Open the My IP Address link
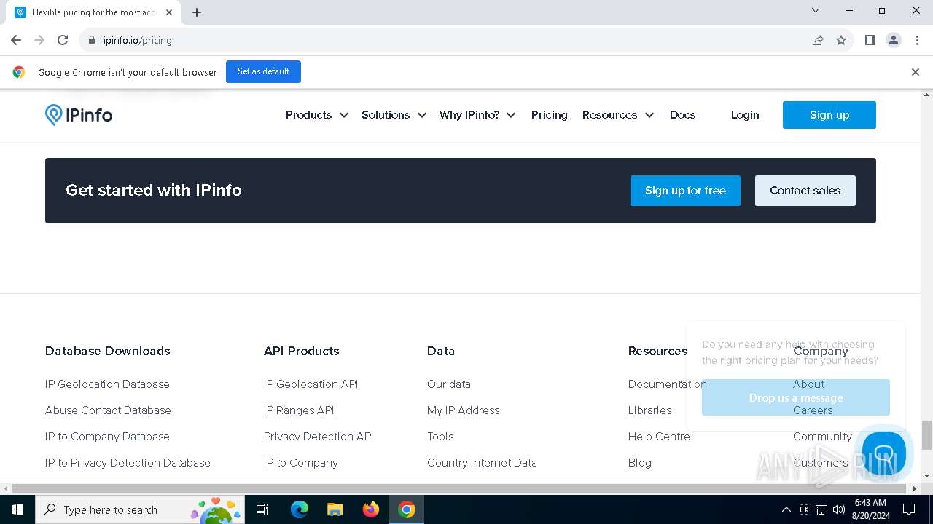Image resolution: width=933 pixels, height=524 pixels. (464, 410)
